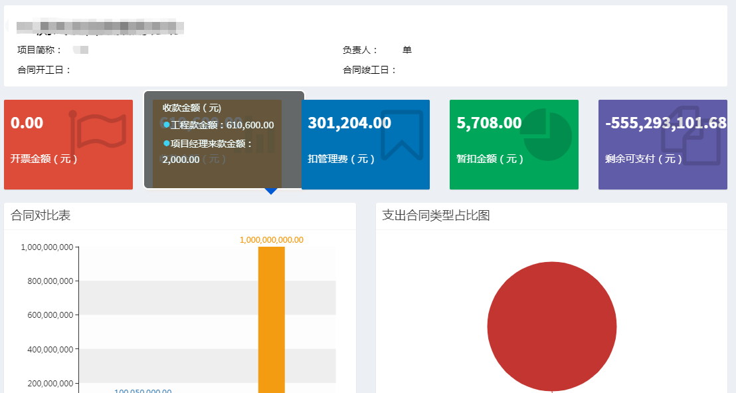This screenshot has height=393, width=736.
Task: Select the orange bar in 合同对比表
Action: [x=271, y=320]
